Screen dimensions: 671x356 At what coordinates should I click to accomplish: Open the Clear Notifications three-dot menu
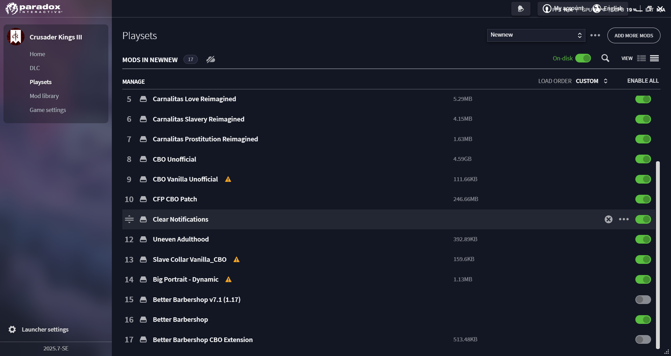624,219
